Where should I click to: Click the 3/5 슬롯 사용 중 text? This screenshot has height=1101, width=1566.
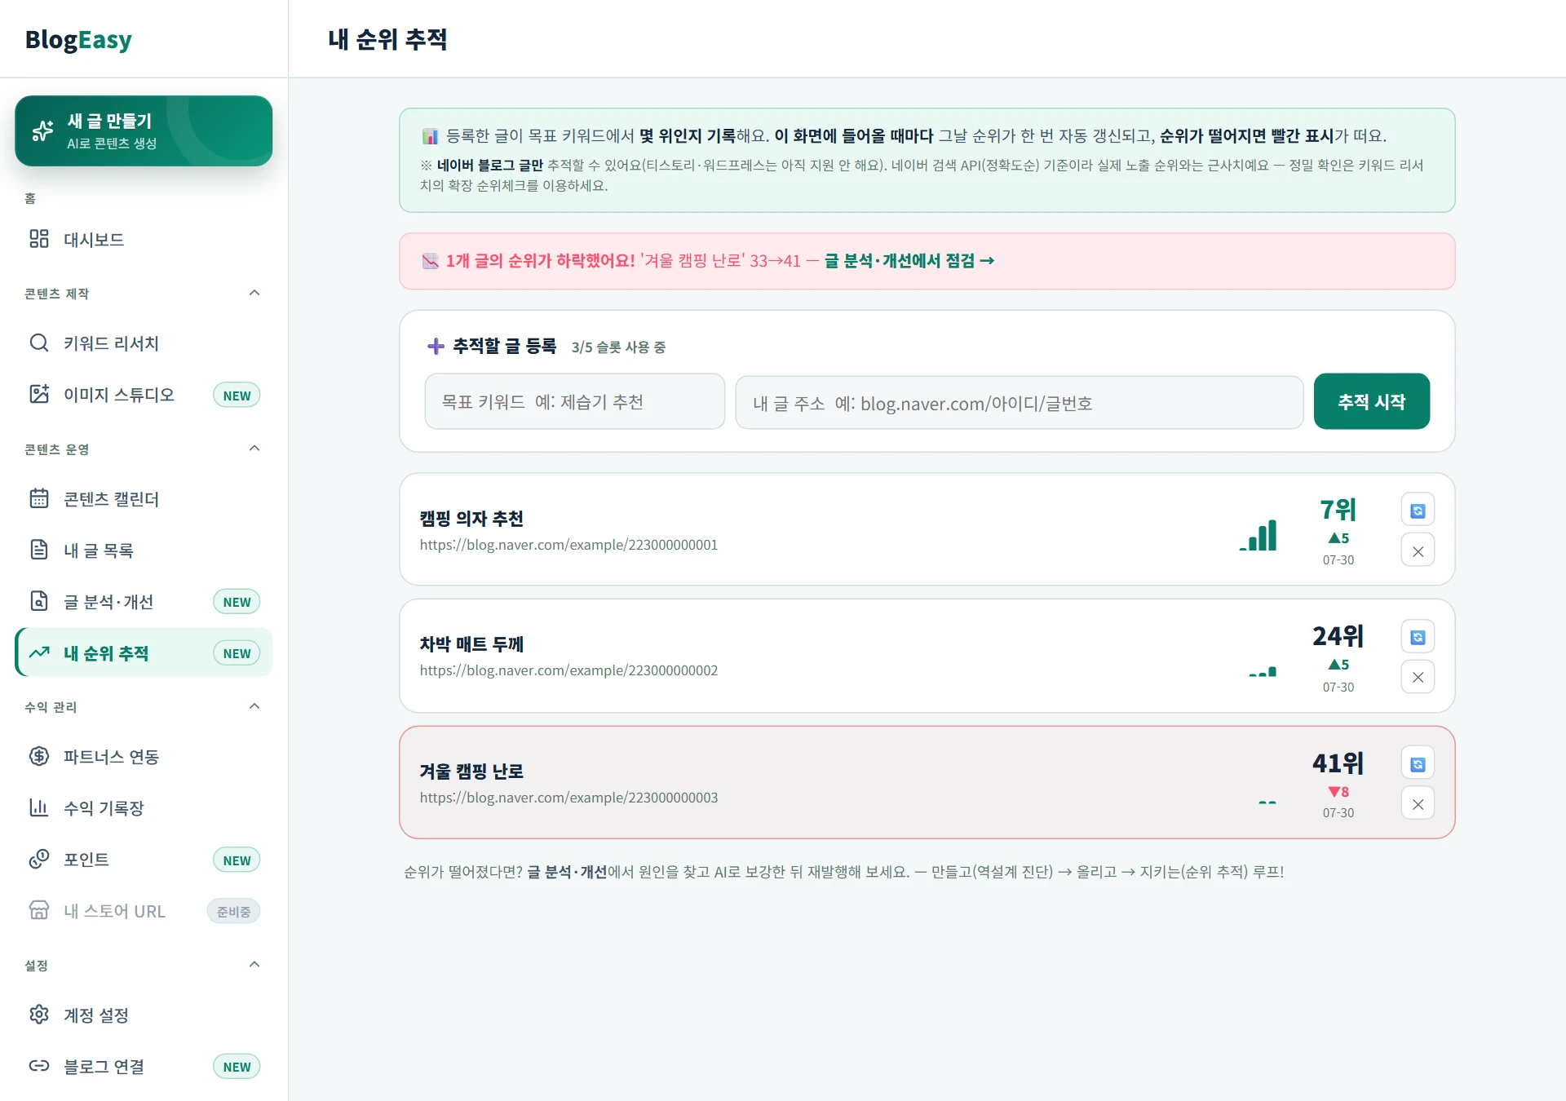pyautogui.click(x=618, y=347)
